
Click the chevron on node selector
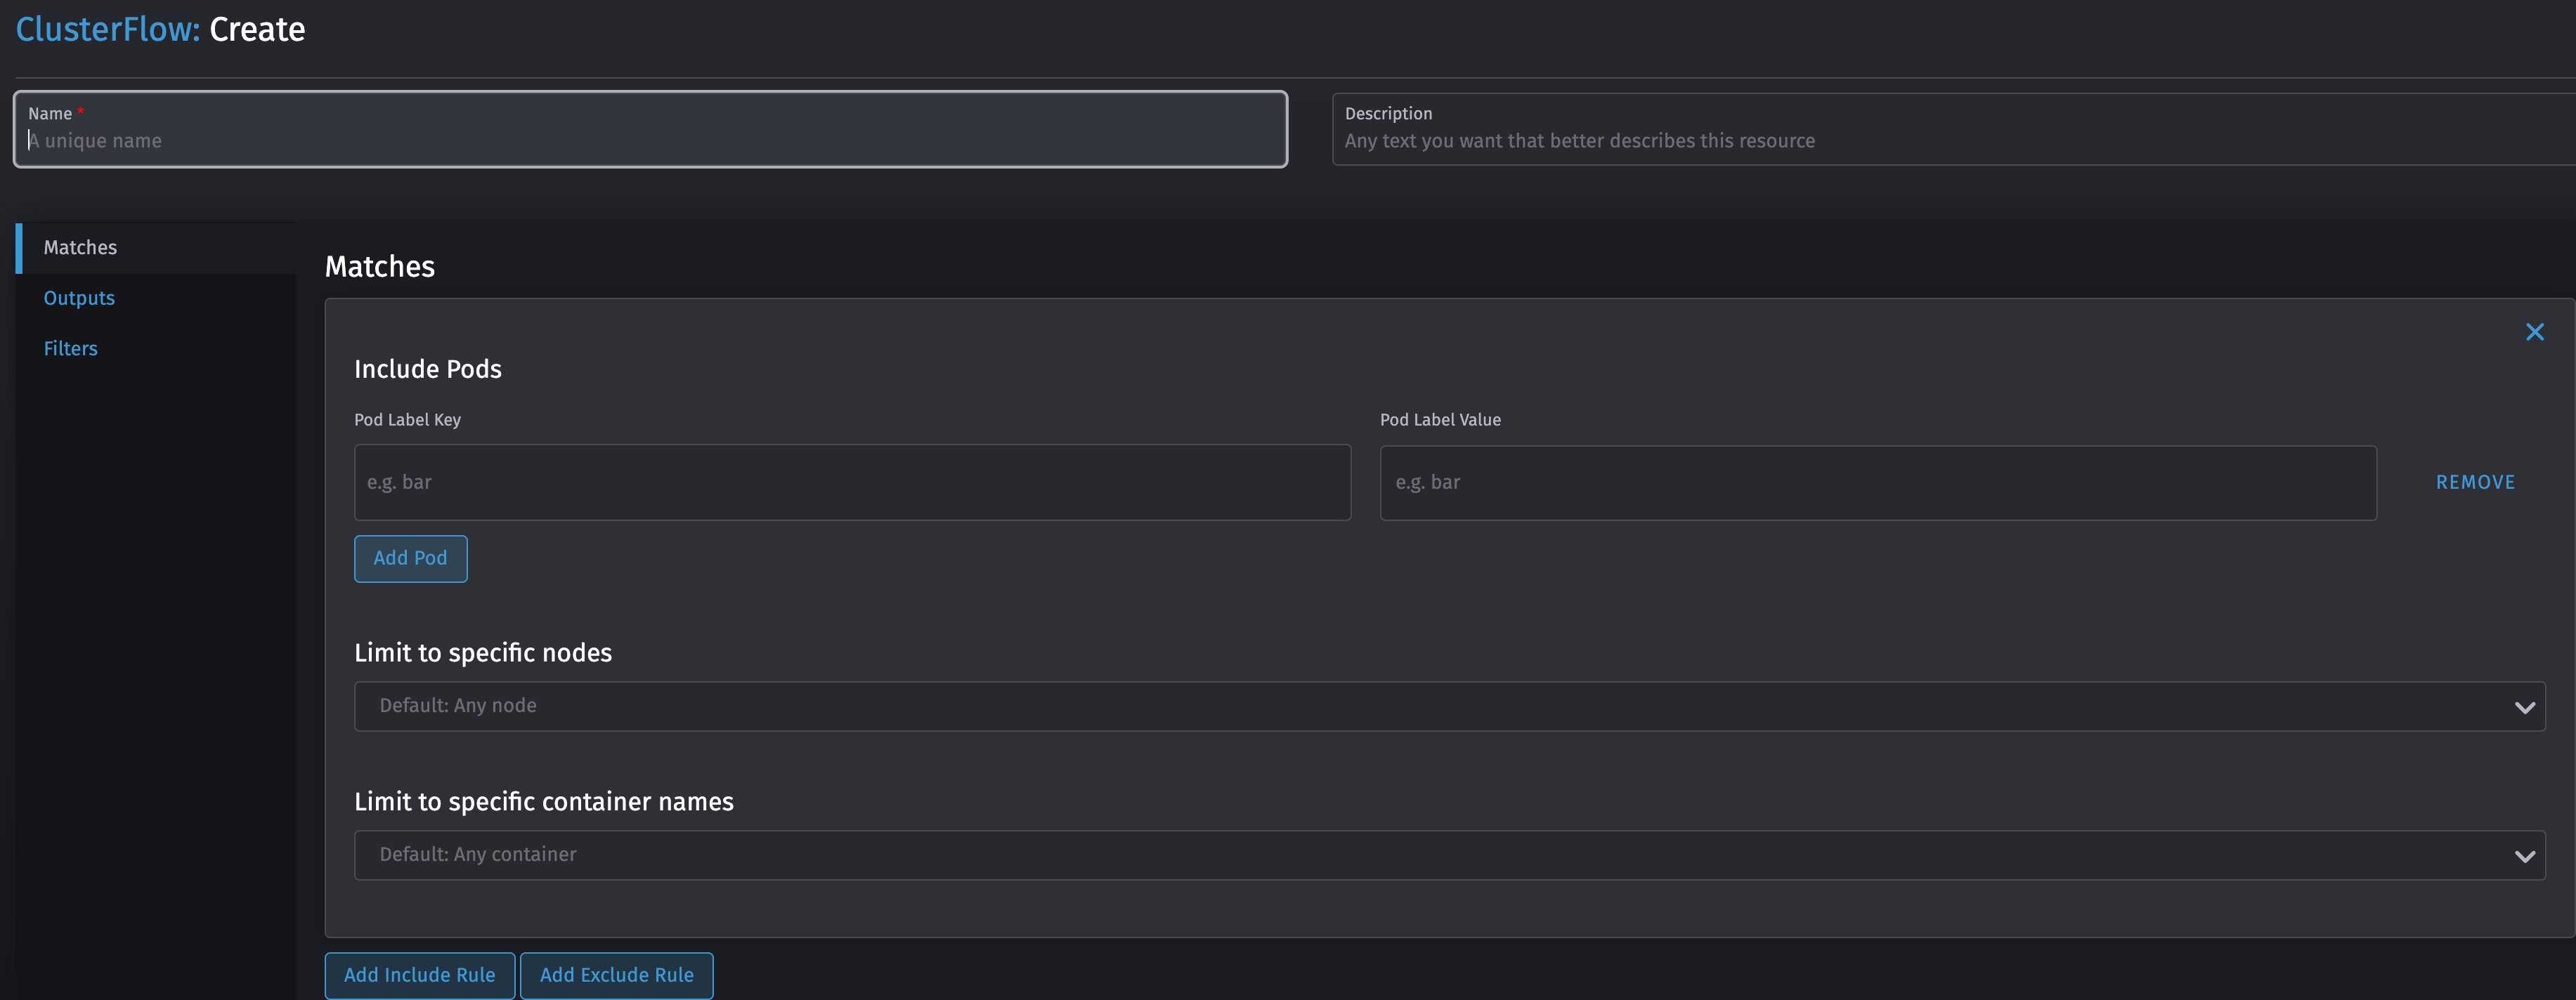tap(2527, 705)
